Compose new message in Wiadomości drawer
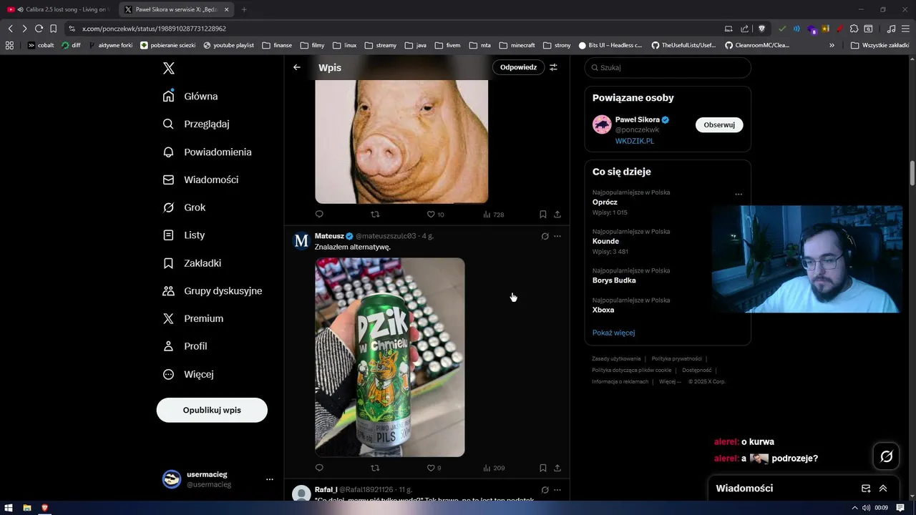 (x=866, y=489)
